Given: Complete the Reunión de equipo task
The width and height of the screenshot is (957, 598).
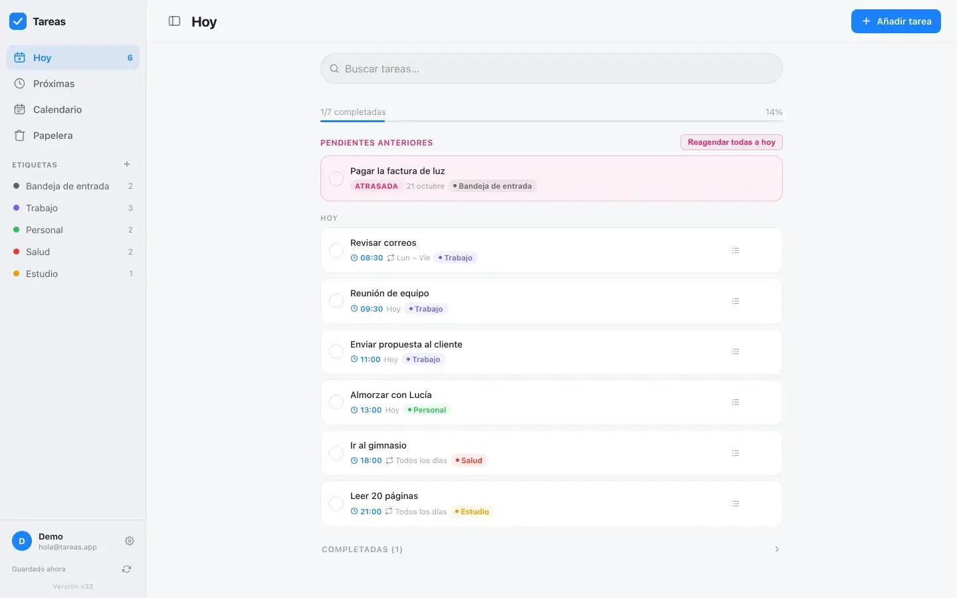Looking at the screenshot, I should coord(336,301).
